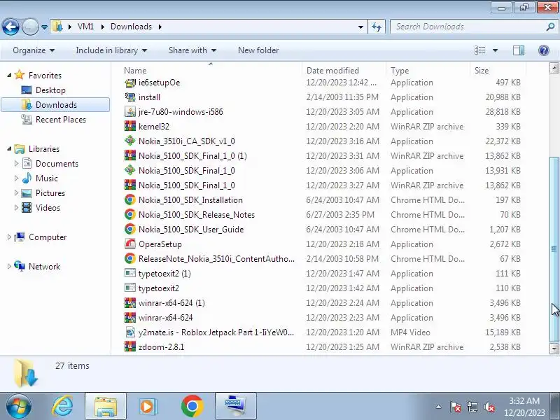
Task: Select Nokia_5100_SDK_Installation Chrome HTML icon
Action: pos(130,200)
